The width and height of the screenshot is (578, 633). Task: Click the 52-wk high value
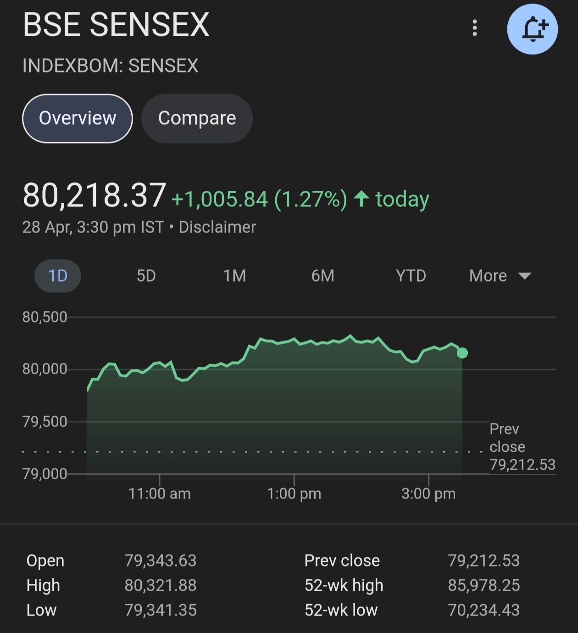[484, 585]
